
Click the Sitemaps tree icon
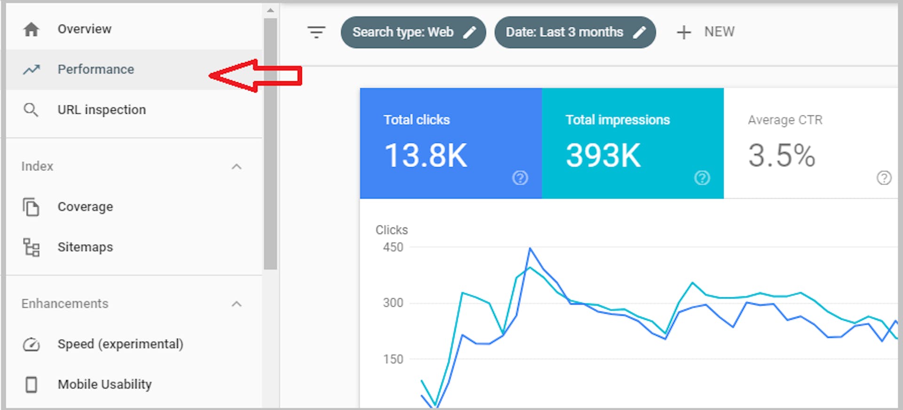click(x=32, y=248)
